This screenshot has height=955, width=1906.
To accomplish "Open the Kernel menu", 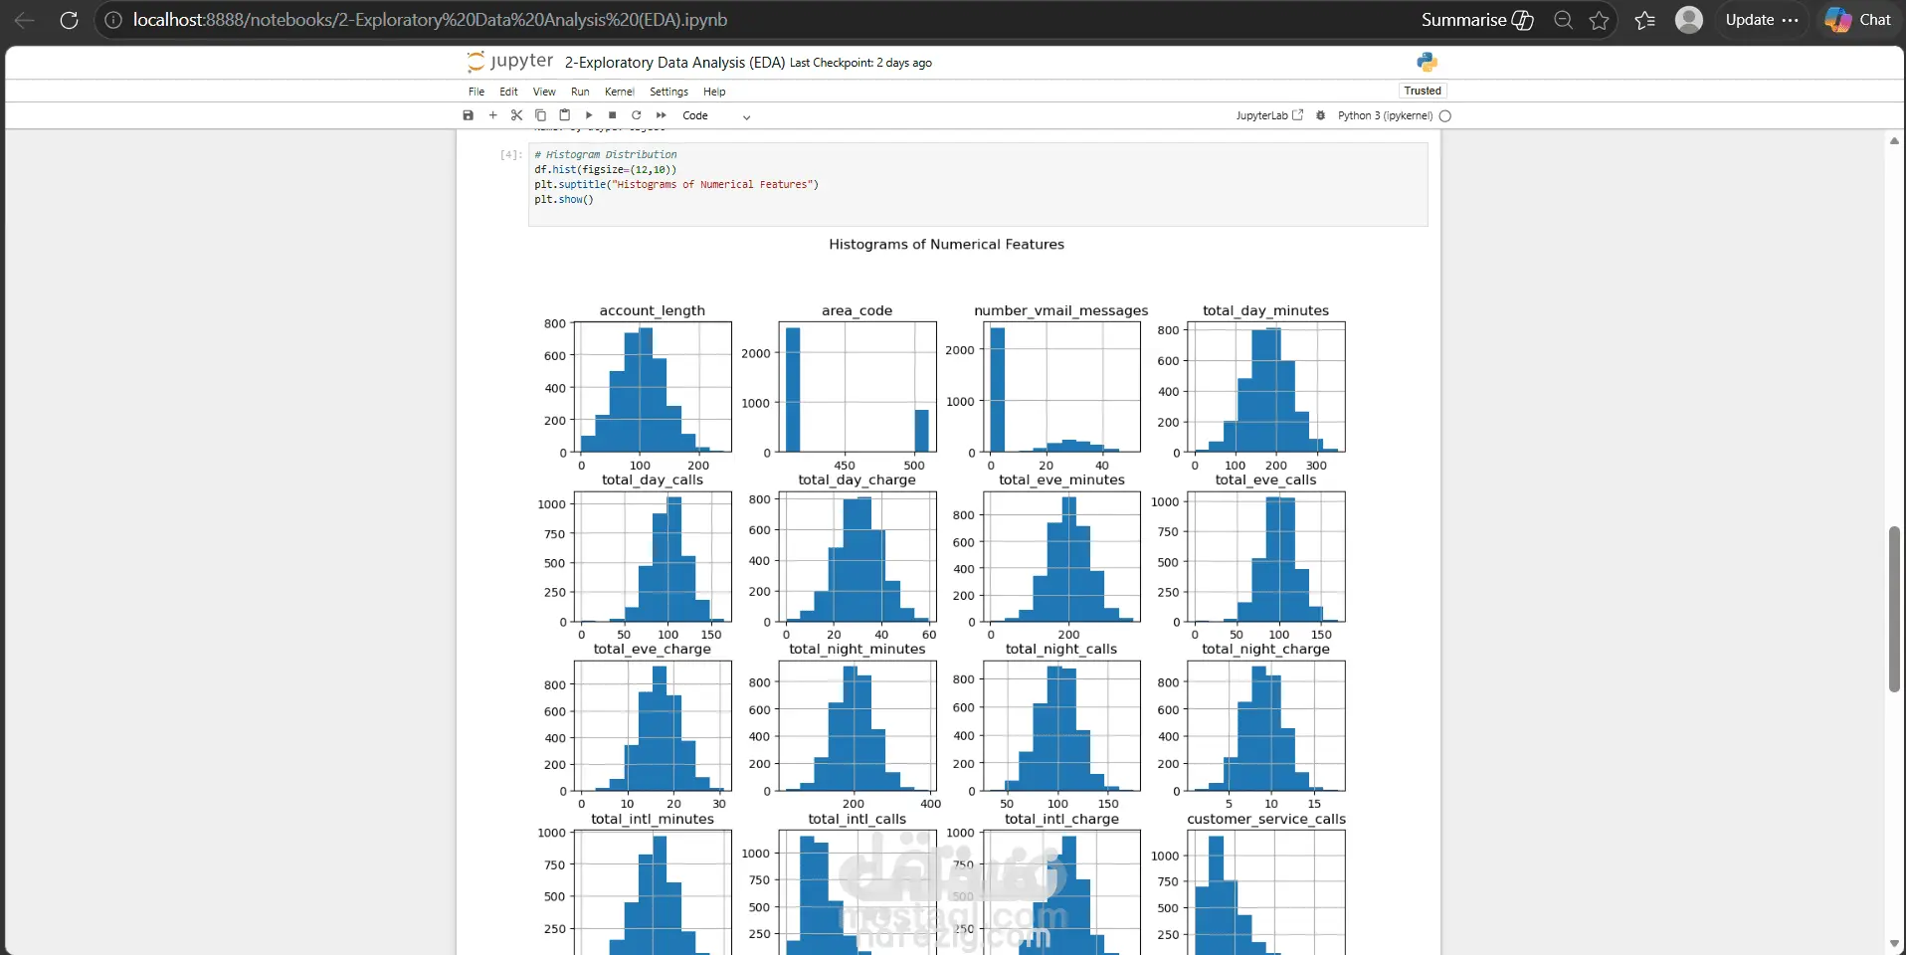I will (619, 92).
